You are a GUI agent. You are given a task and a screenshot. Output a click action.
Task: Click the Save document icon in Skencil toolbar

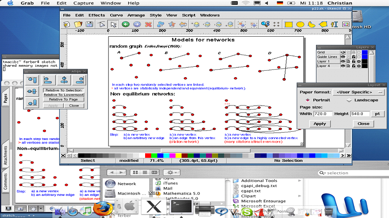click(x=90, y=24)
